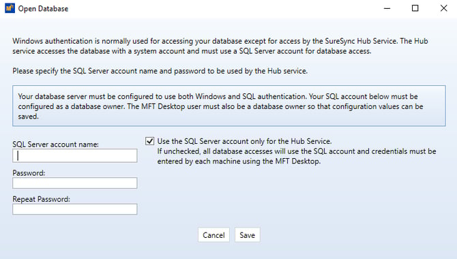Minimize the Open Database window

[x=387, y=8]
